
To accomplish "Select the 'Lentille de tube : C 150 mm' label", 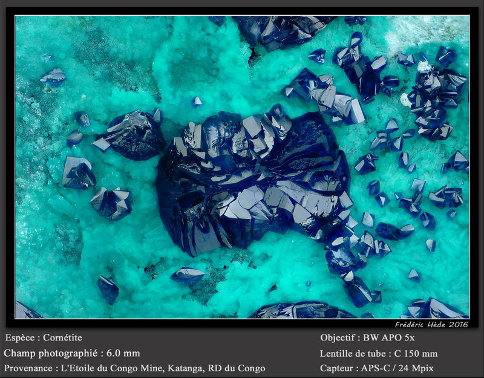I will [379, 353].
